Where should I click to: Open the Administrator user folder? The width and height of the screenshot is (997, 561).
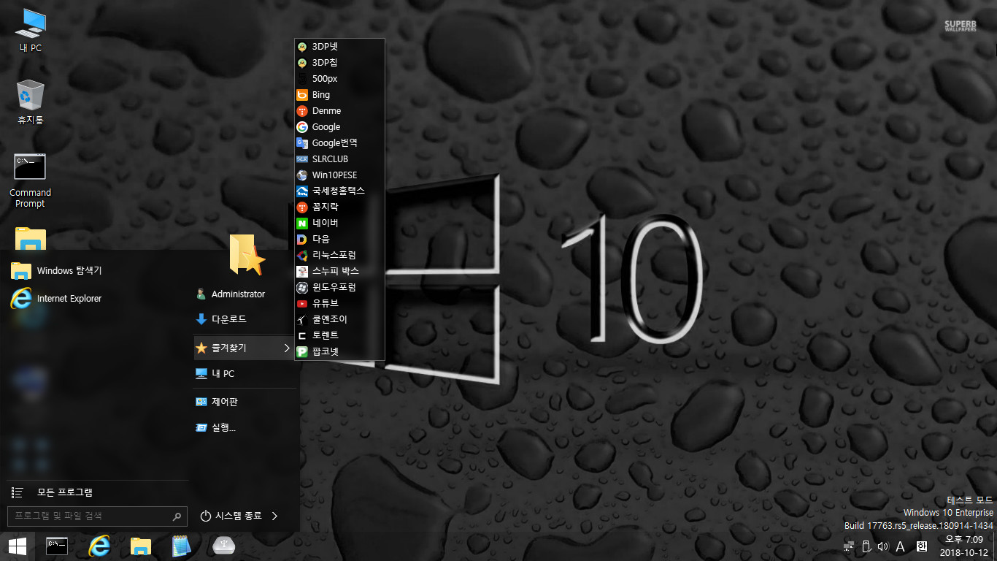(244, 294)
